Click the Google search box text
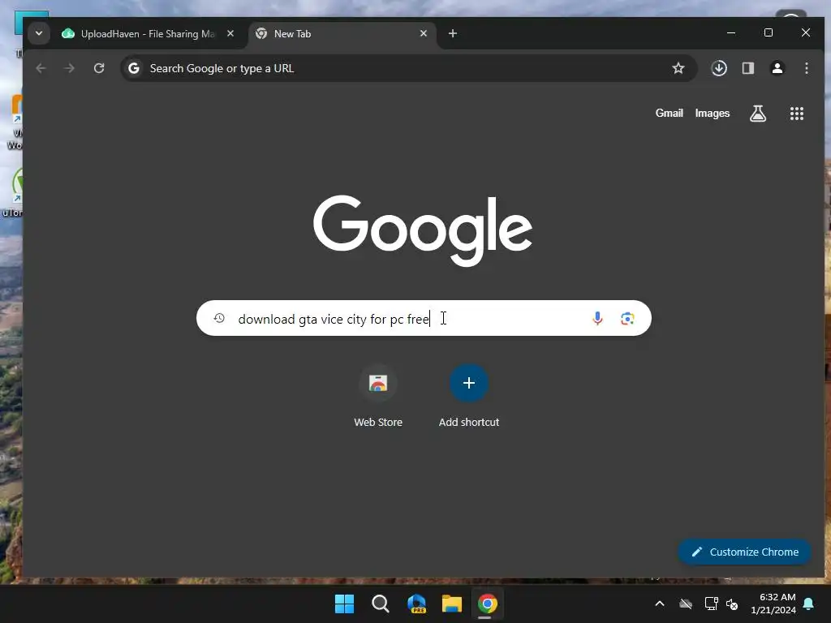This screenshot has width=831, height=623. click(334, 319)
